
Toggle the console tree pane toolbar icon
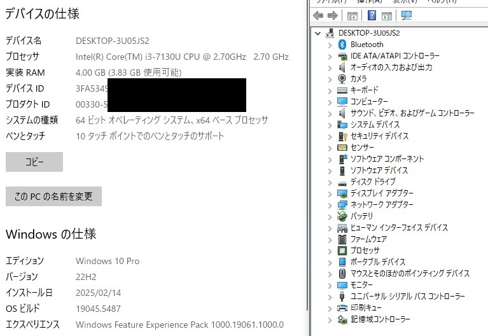(352, 15)
